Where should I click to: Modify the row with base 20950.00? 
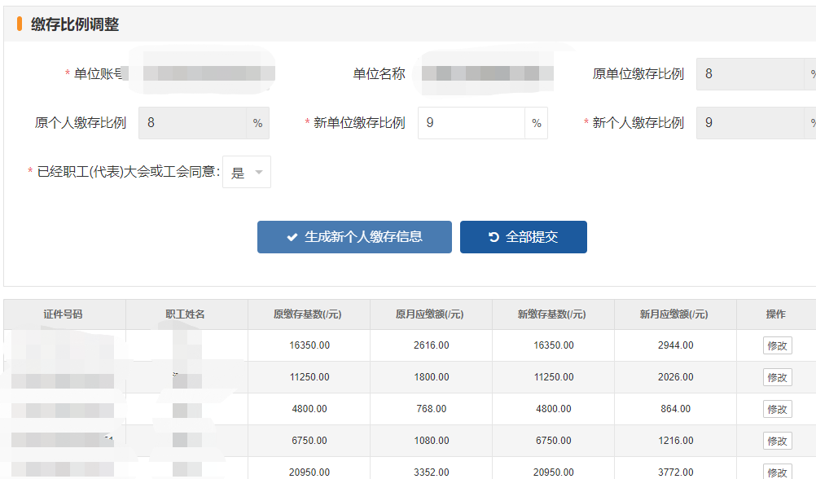[x=777, y=472]
